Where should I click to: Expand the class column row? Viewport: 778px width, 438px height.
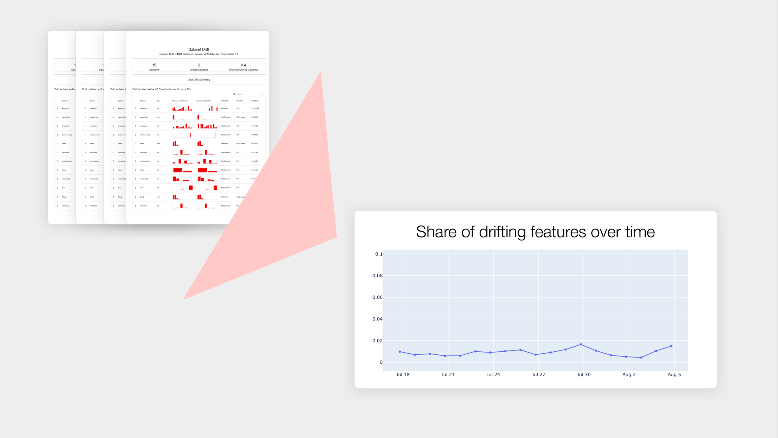click(x=136, y=170)
